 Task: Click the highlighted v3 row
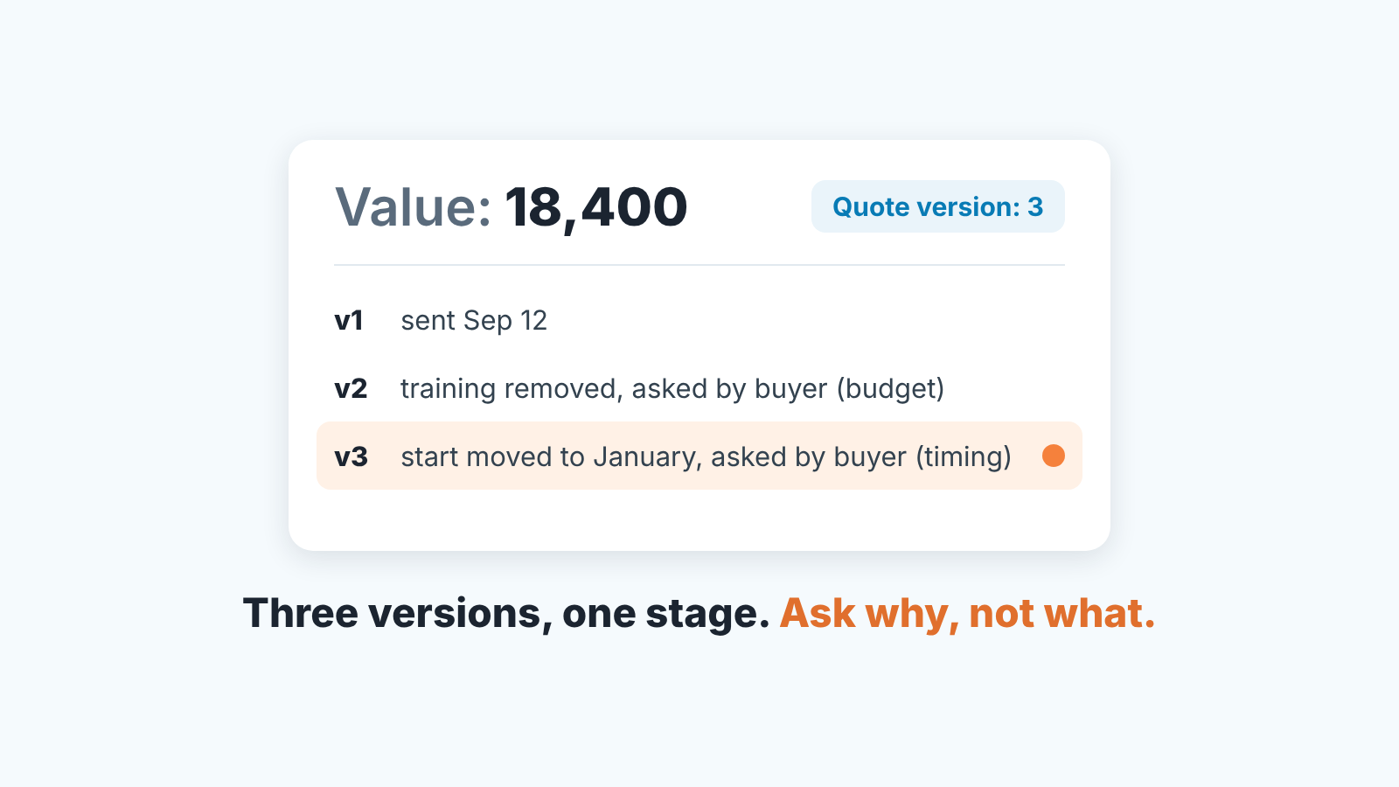tap(699, 456)
